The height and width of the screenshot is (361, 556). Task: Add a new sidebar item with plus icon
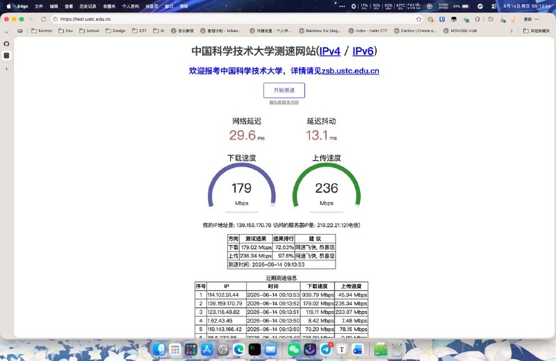(x=6, y=69)
